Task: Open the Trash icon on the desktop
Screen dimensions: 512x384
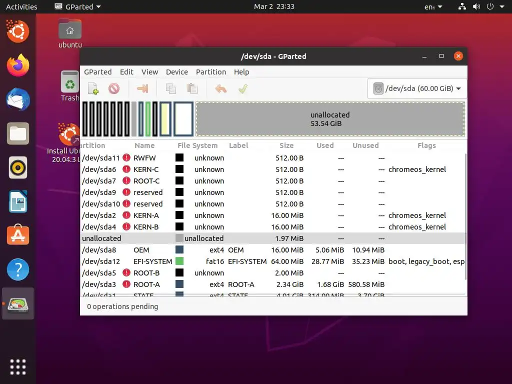Action: pyautogui.click(x=70, y=86)
